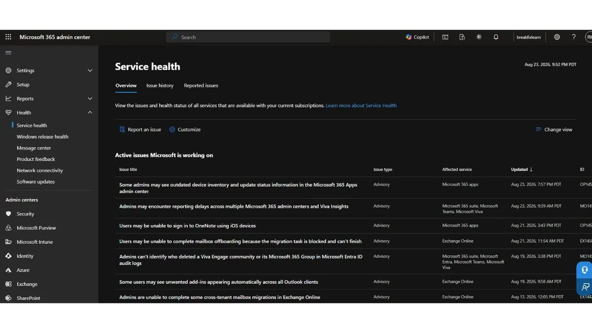Click in the top Search field
This screenshot has width=592, height=333.
coord(248,37)
